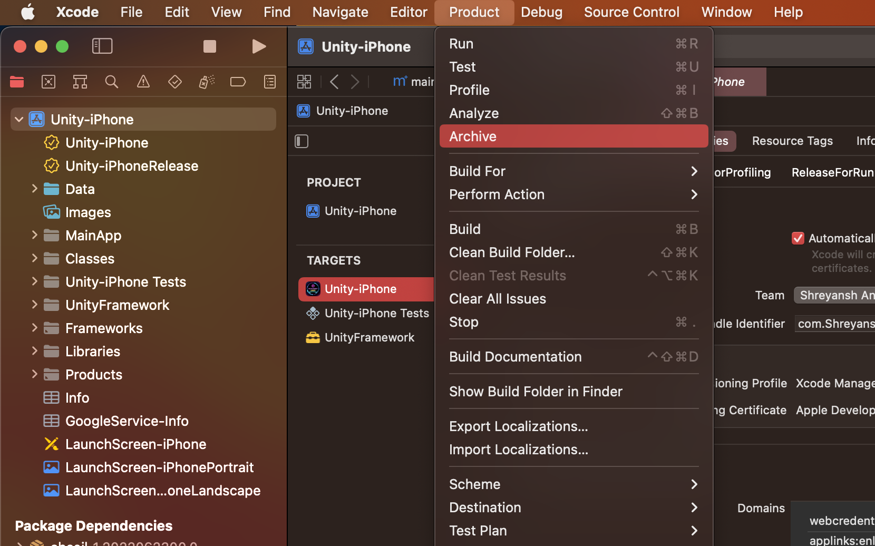The image size is (875, 546).
Task: Open the Test navigator diamond icon
Action: 174,82
